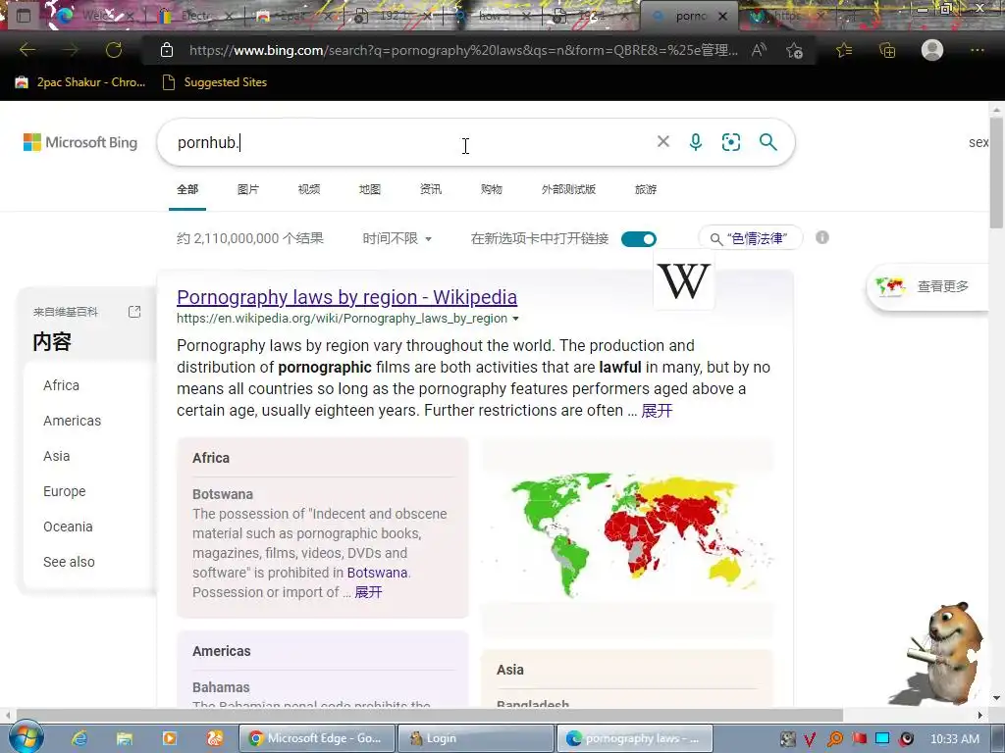The image size is (1005, 753).
Task: Switch to Microsoft Edge - Go... taskbar window
Action: (x=317, y=738)
